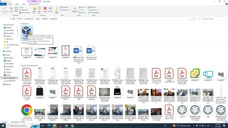
Task: Switch to the details view layout
Action: [224, 122]
